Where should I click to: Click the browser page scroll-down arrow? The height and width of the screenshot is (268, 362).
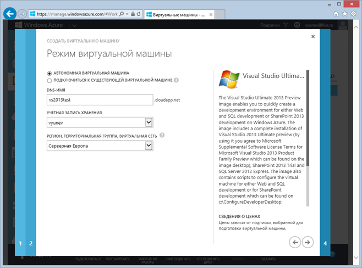pyautogui.click(x=356, y=258)
